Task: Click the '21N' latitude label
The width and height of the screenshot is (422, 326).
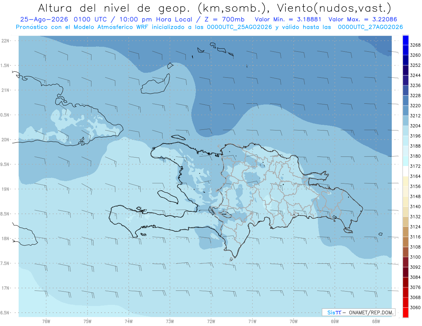Action: click(5, 90)
